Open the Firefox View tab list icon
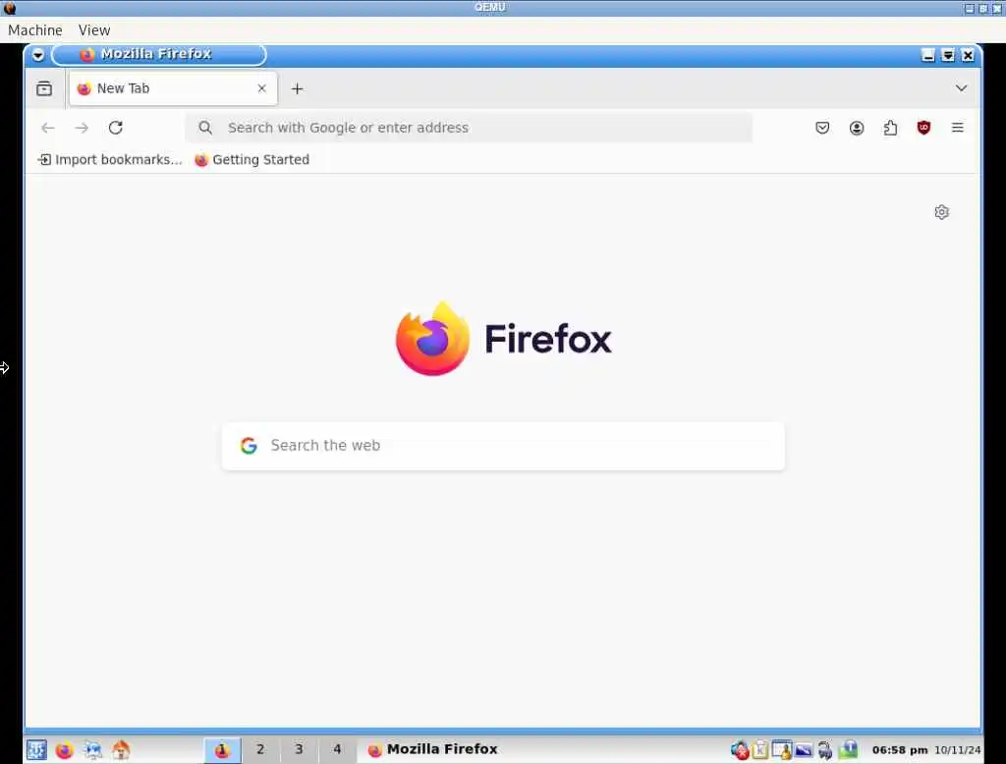Screen dimensions: 1006x764 coord(44,88)
